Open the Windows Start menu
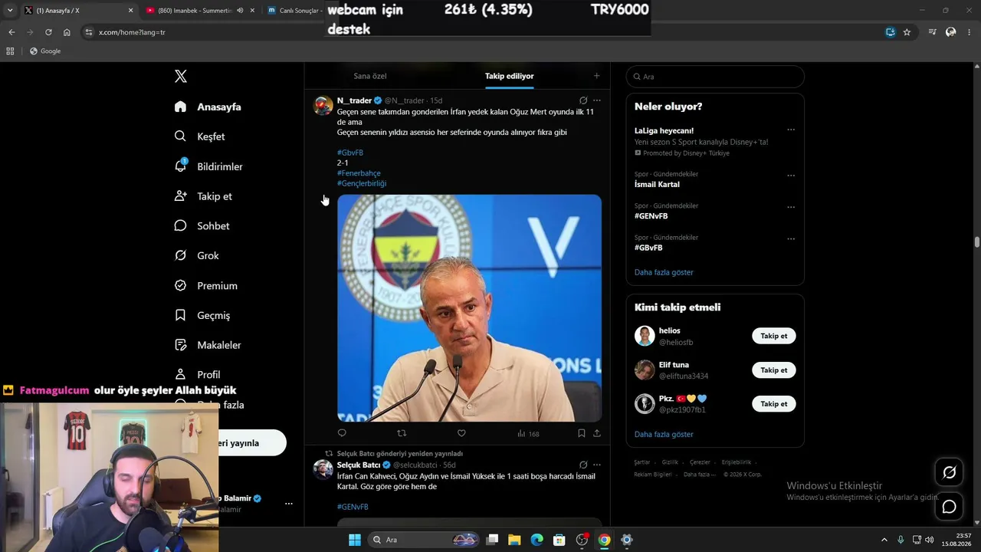Viewport: 981px width, 552px height. click(355, 540)
